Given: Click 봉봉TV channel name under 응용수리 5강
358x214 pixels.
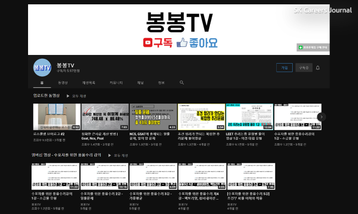Looking at the screenshot, I should 232,205.
